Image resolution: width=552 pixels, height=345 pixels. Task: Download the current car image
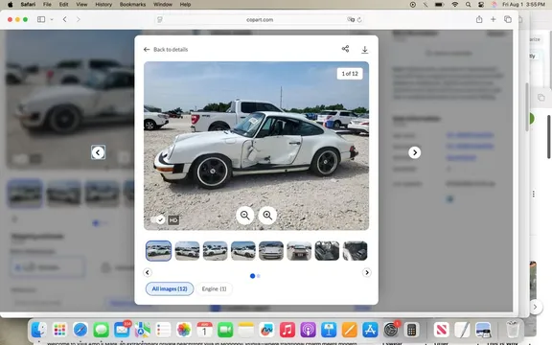(365, 49)
